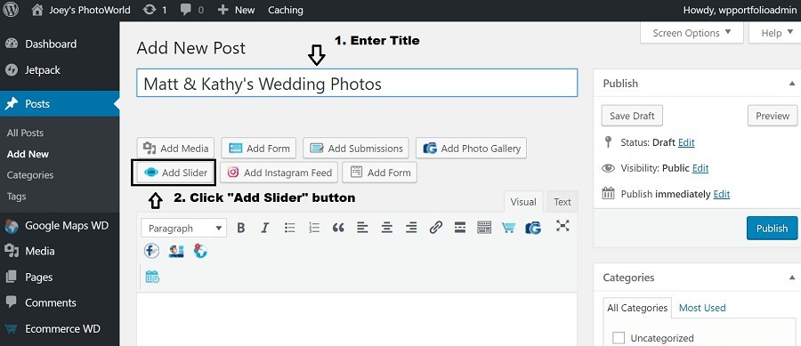801x346 pixels.
Task: Click the blue Publish button
Action: pos(772,228)
